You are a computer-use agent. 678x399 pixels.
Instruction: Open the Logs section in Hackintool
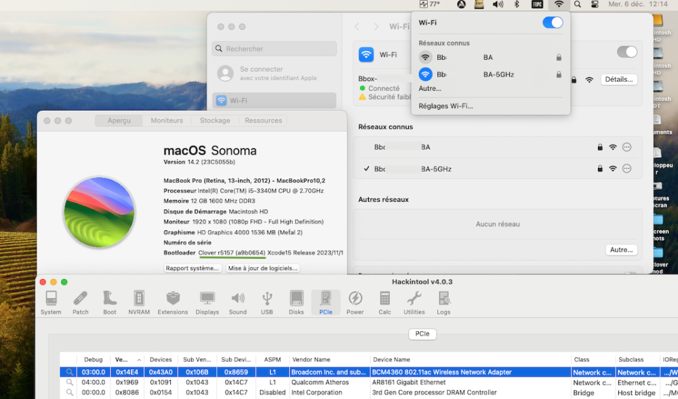coord(443,303)
